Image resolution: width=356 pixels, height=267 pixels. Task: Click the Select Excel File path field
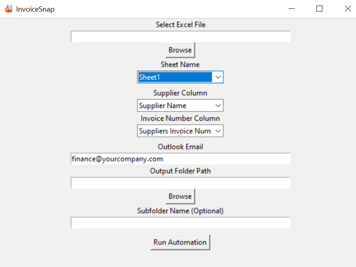tap(180, 37)
